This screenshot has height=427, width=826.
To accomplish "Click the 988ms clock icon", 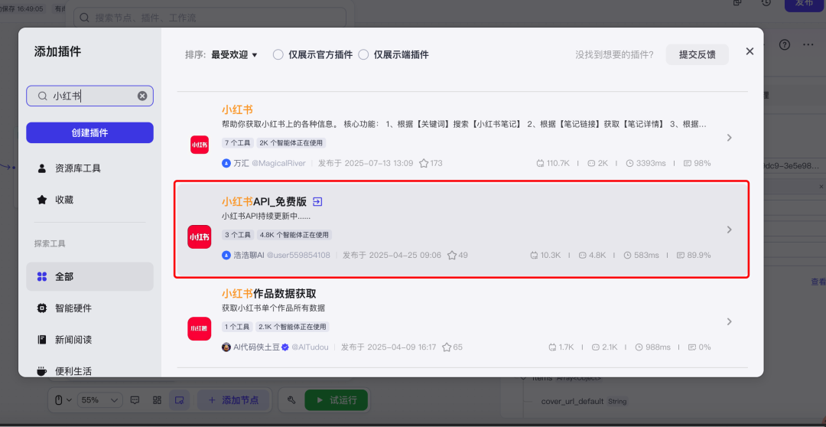I will pyautogui.click(x=639, y=347).
